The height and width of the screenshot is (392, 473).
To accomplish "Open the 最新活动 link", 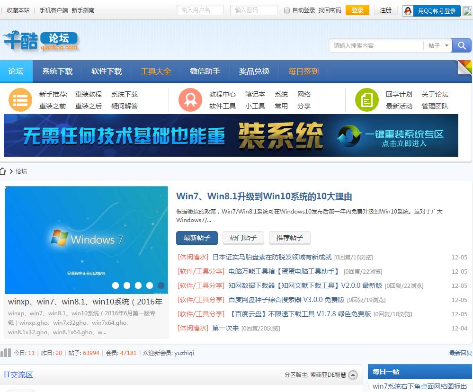I will (x=399, y=106).
